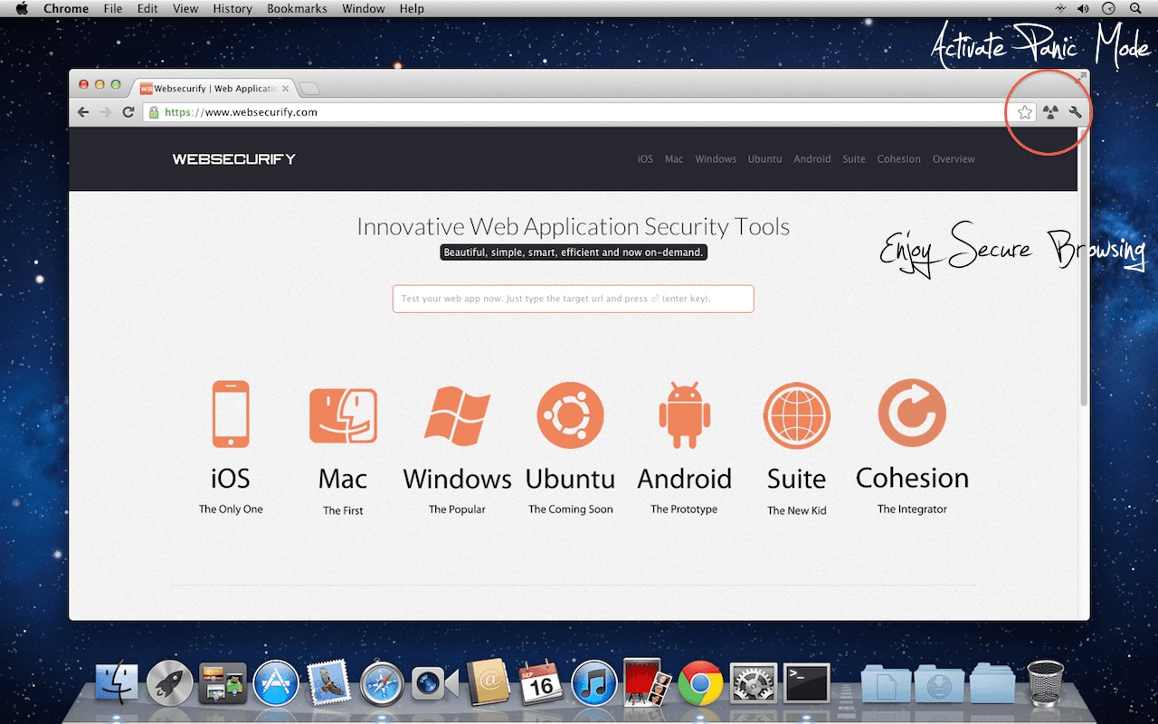Click the orange Ubuntu logo icon
This screenshot has width=1158, height=724.
(570, 415)
